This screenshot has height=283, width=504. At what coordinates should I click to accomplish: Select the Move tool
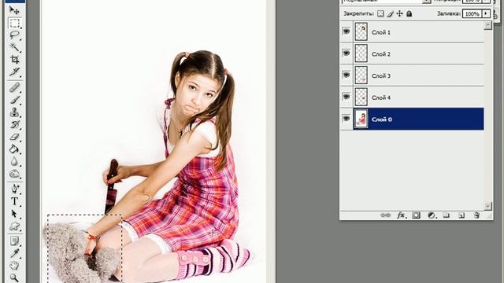14,10
